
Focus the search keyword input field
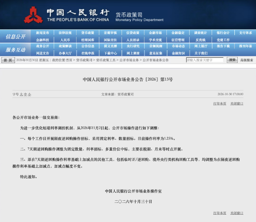(x=205, y=60)
